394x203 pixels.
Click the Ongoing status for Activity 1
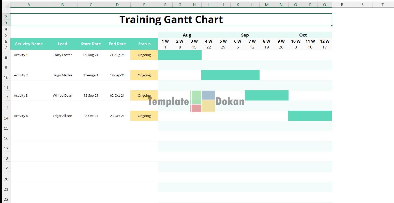[x=144, y=55]
